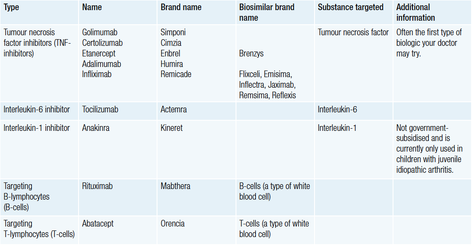
Task: Select the Infliximab entry
Action: tap(97, 74)
